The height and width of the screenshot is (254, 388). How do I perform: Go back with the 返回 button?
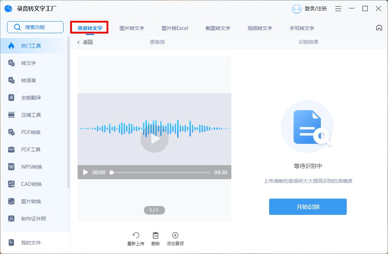tap(85, 42)
